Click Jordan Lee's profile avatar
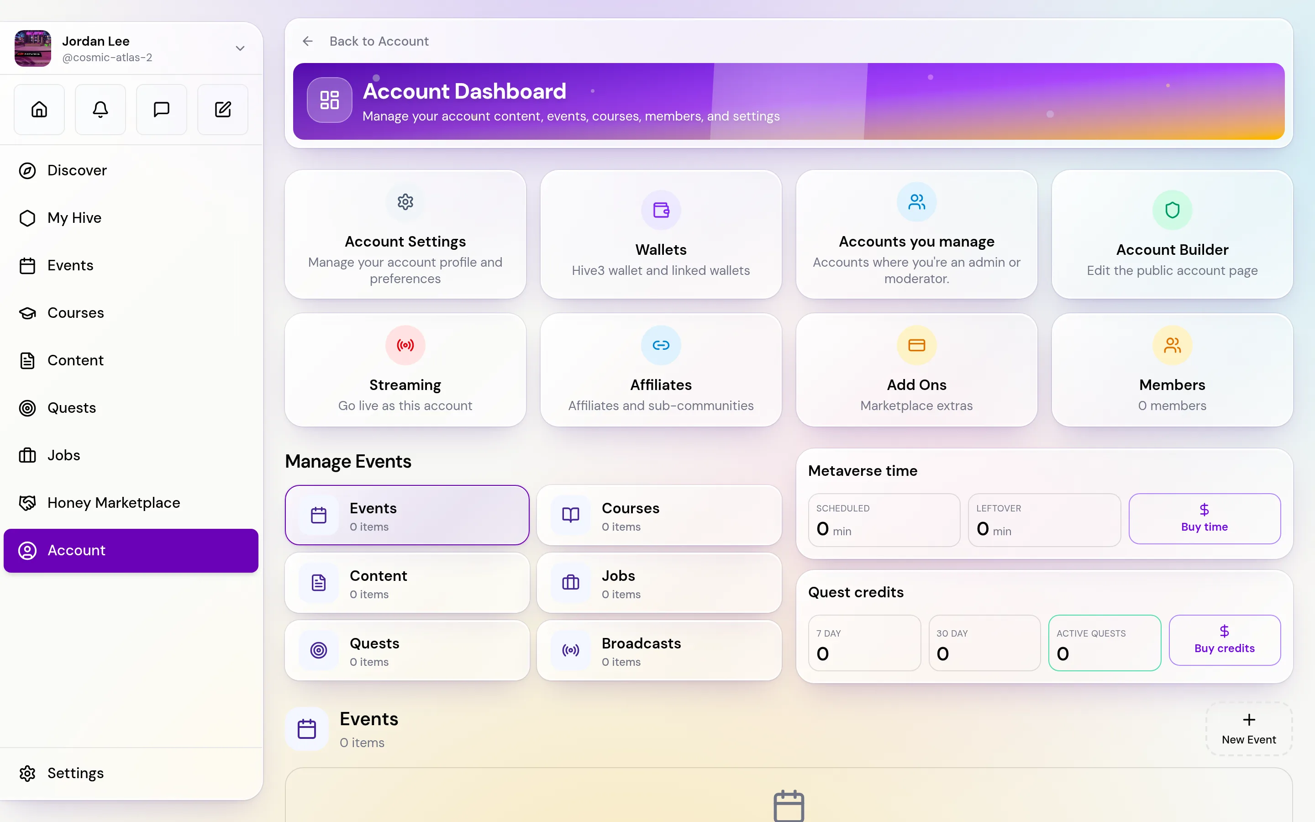 32,48
